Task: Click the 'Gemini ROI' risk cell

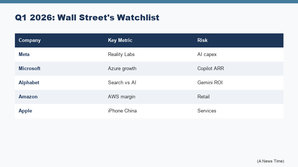Action: (210, 83)
